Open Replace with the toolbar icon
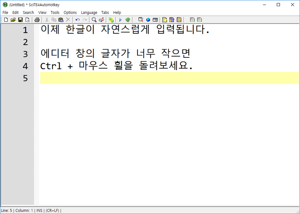The height and width of the screenshot is (214, 300). tap(101, 20)
